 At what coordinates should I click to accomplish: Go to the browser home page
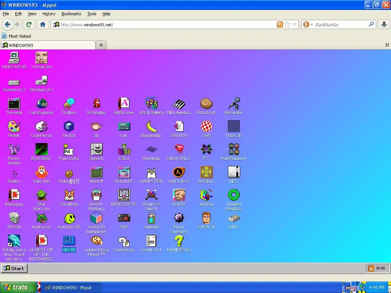point(43,24)
